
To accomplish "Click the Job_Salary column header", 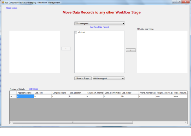I will (x=130, y=93).
